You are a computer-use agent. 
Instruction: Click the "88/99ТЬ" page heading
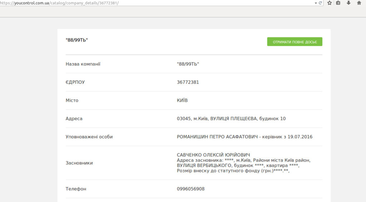[77, 40]
